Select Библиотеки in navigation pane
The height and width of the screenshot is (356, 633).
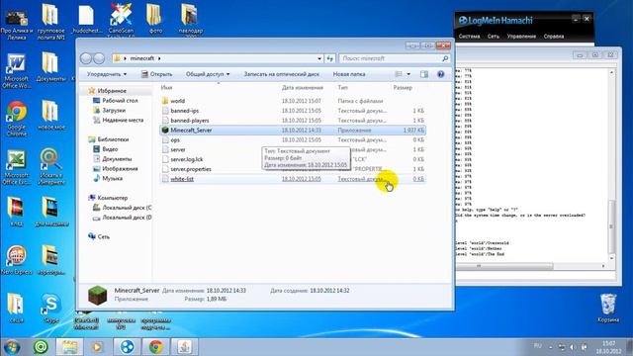pyautogui.click(x=113, y=139)
